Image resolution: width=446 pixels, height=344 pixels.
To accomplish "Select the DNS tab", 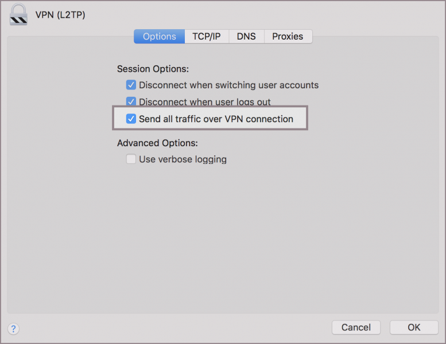I will [x=246, y=36].
